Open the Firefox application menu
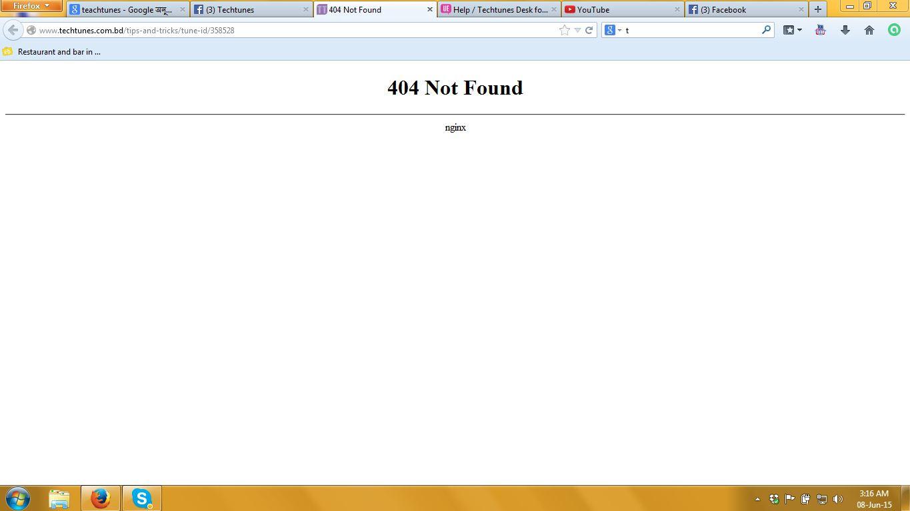 (x=31, y=6)
